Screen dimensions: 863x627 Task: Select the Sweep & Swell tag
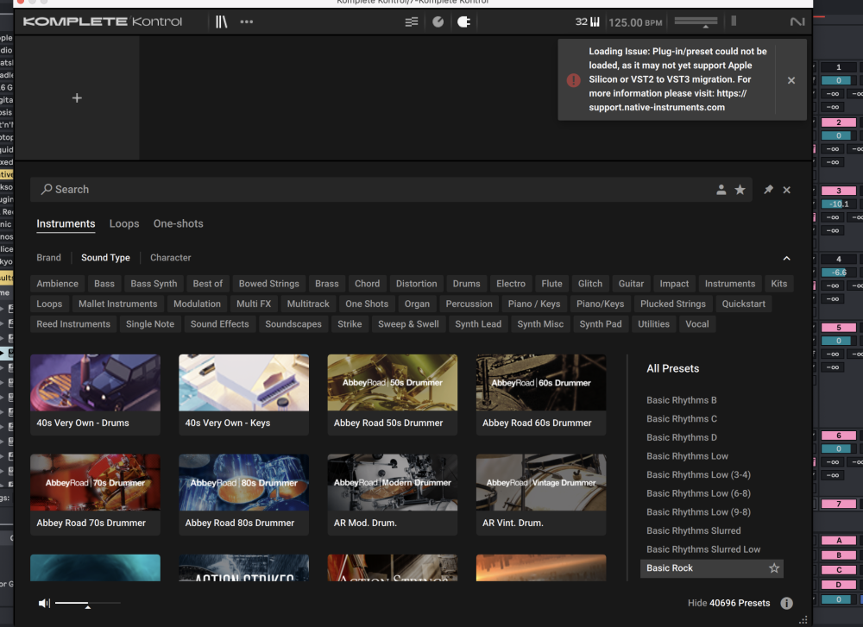coord(408,324)
